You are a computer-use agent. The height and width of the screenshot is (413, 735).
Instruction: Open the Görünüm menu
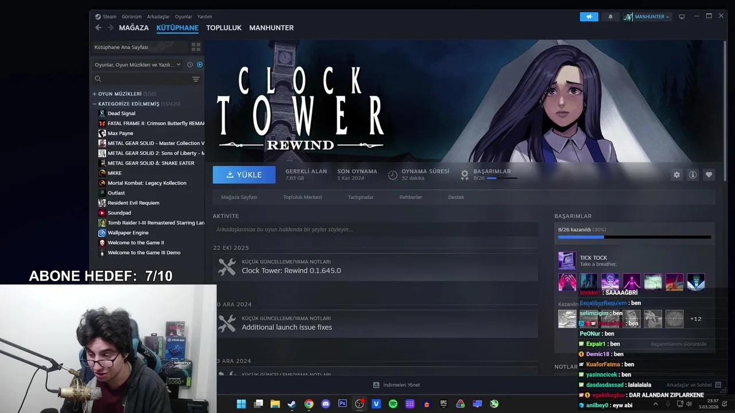click(x=131, y=17)
